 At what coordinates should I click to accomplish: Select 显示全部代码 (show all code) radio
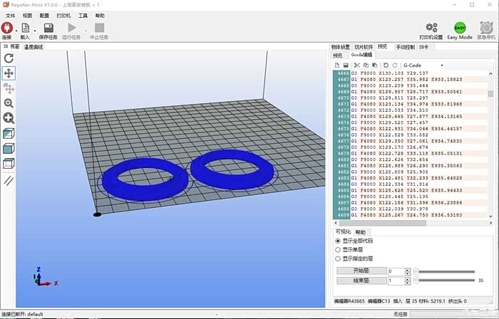(338, 241)
